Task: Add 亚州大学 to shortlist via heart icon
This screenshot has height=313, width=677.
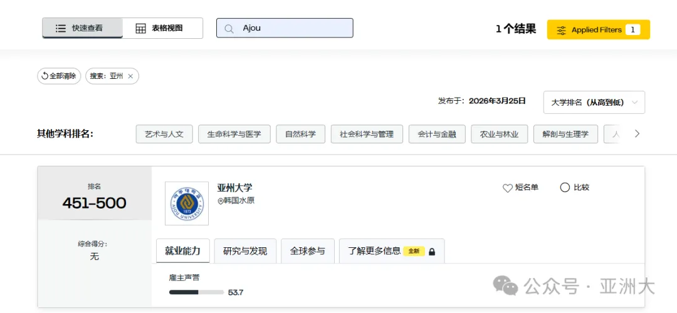Action: [507, 188]
